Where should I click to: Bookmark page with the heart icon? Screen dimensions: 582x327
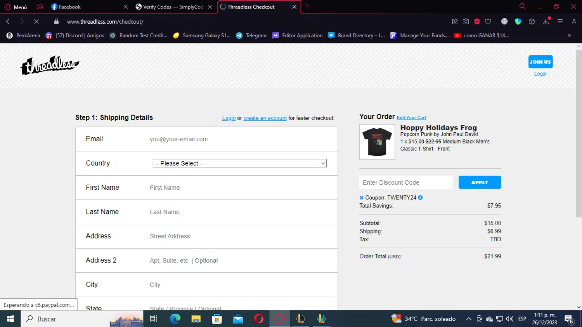click(x=488, y=21)
